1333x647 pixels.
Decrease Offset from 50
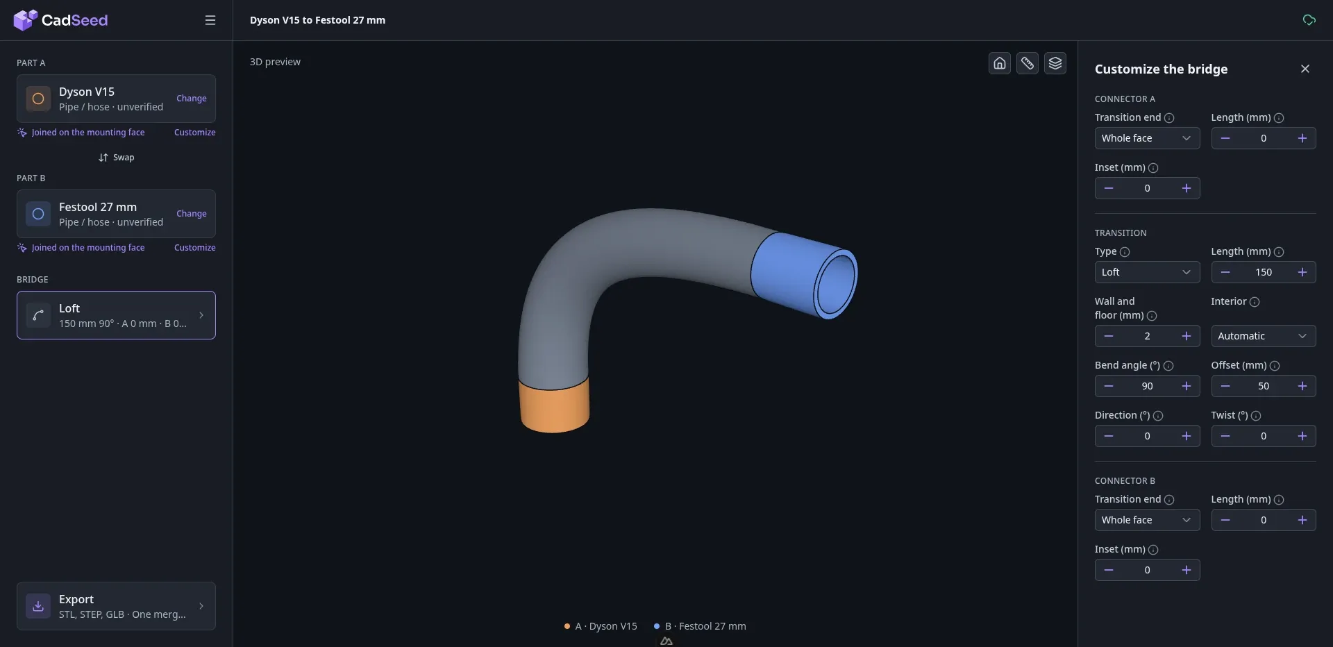[1225, 386]
